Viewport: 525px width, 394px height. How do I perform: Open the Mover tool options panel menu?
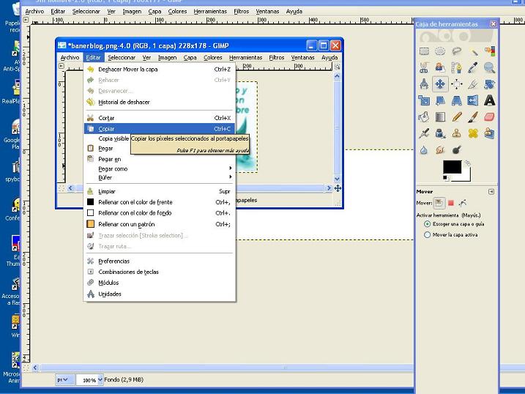[491, 191]
